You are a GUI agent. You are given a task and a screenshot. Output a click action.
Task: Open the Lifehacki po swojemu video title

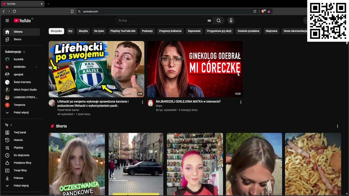tap(93, 103)
